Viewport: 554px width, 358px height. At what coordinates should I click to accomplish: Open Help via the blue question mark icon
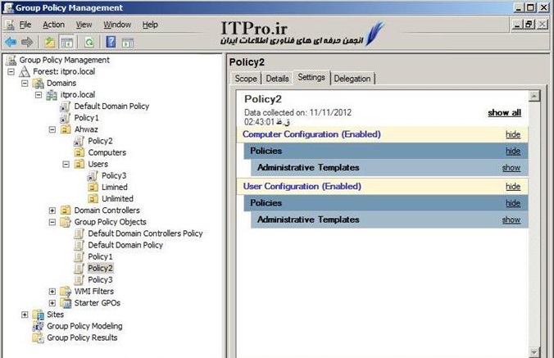110,42
